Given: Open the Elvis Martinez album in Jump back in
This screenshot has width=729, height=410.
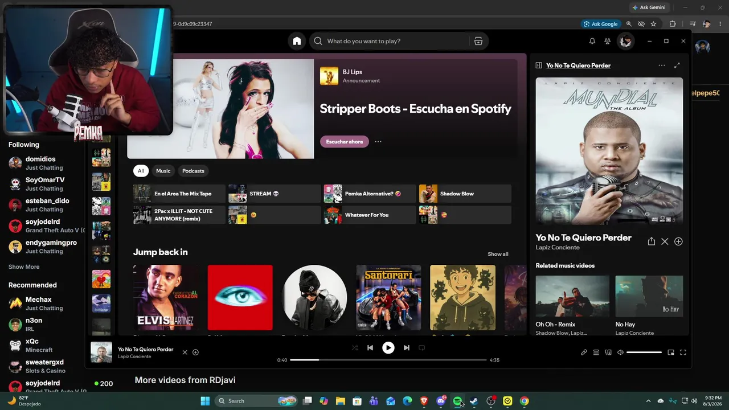Looking at the screenshot, I should click(x=166, y=297).
